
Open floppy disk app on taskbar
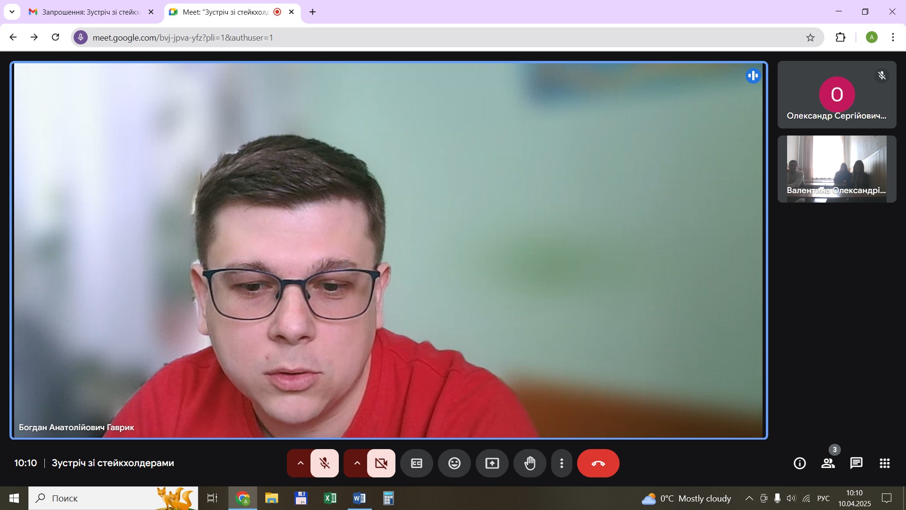301,498
